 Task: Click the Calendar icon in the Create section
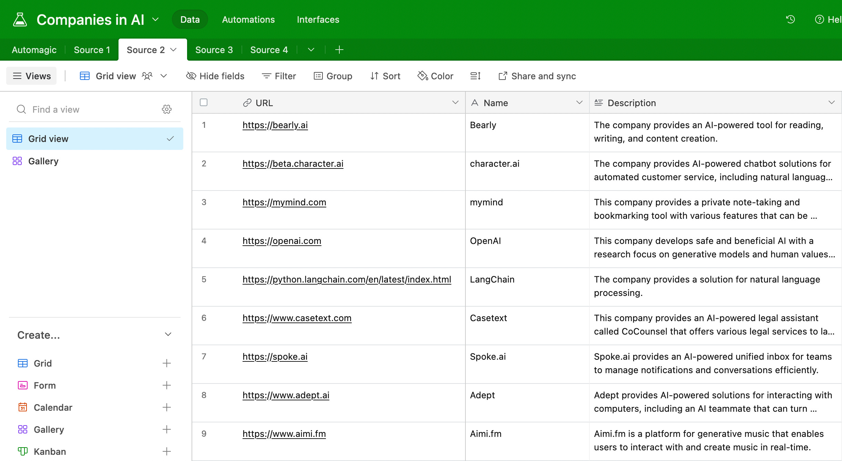pos(23,407)
